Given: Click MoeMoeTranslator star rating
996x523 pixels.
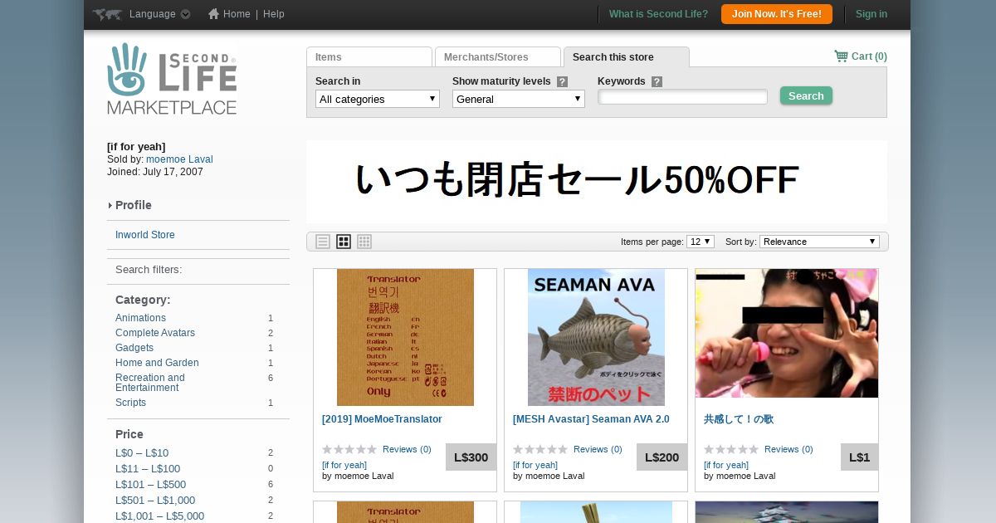Looking at the screenshot, I should coord(349,449).
